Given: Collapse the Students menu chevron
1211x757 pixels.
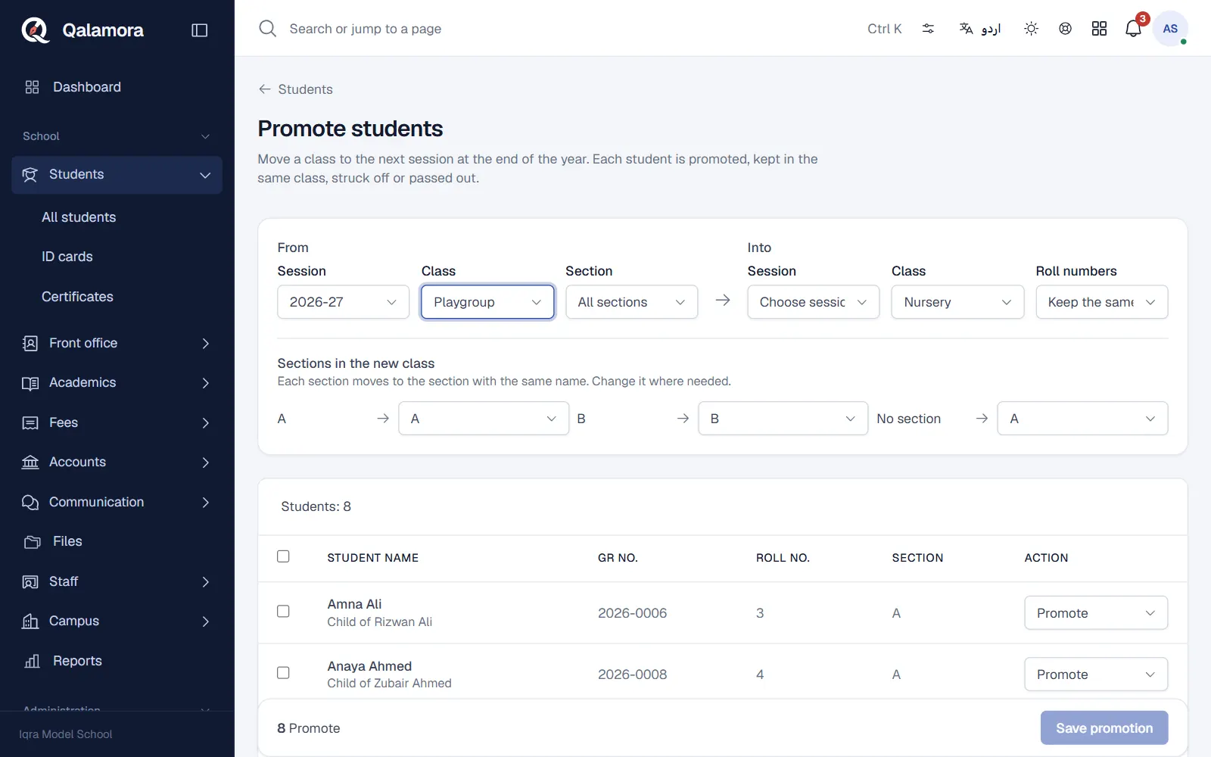Looking at the screenshot, I should [205, 175].
